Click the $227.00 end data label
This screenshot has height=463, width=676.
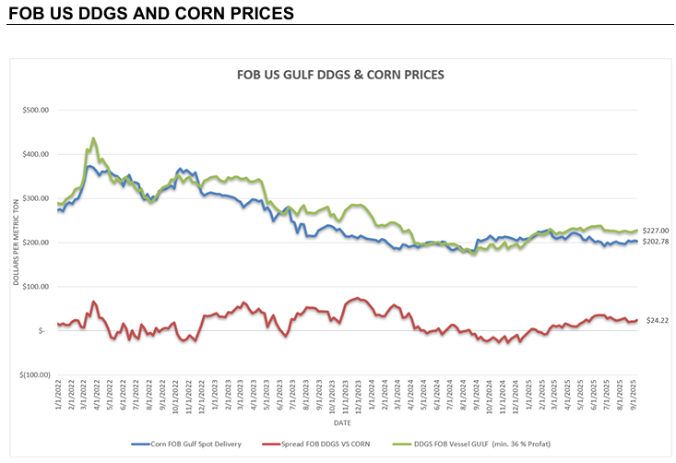[x=656, y=231]
